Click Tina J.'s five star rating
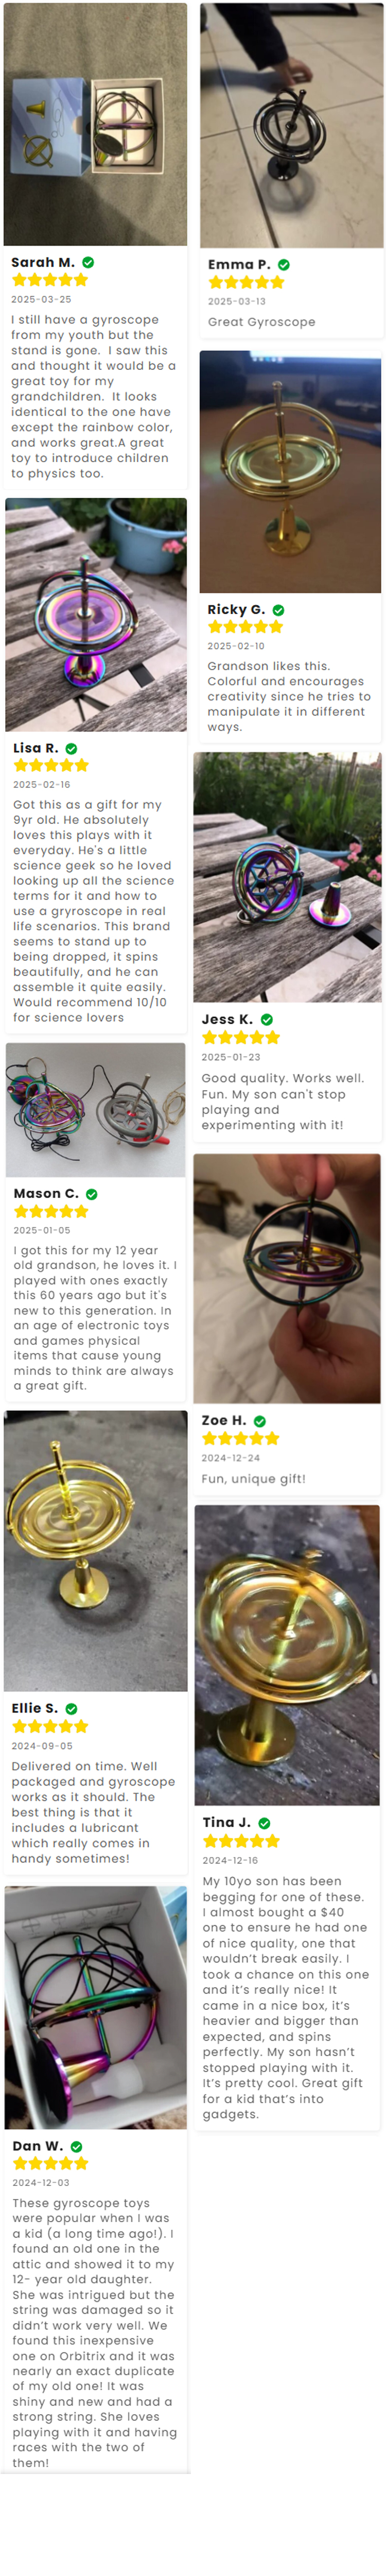386x2576 pixels. [x=241, y=1841]
